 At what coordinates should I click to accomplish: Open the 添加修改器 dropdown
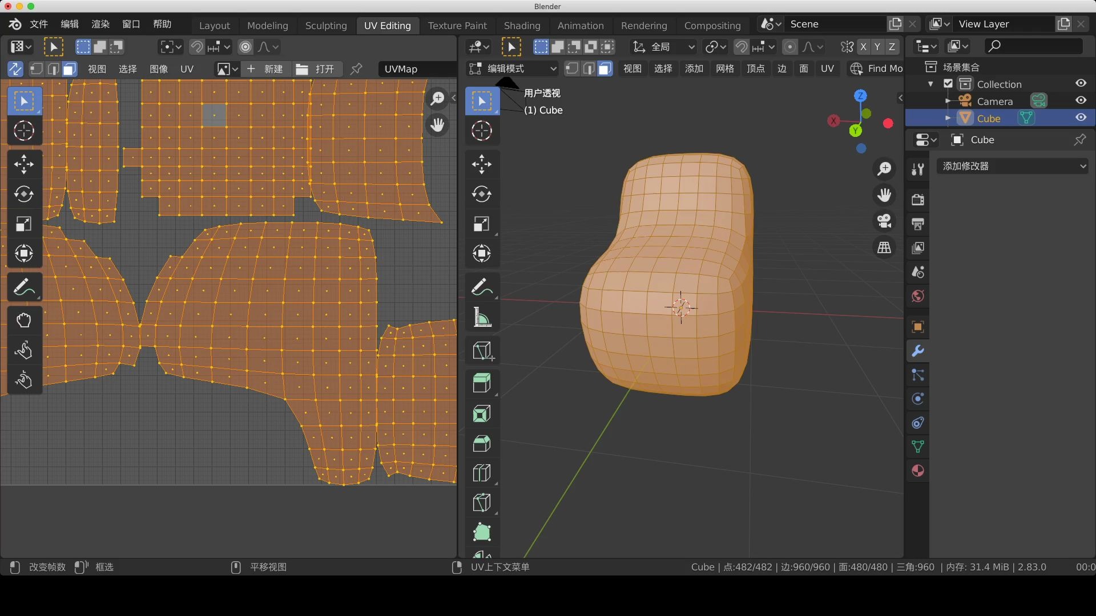click(x=1013, y=166)
